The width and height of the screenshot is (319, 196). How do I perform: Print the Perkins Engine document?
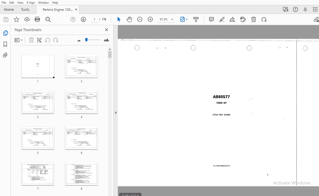tap(37, 19)
